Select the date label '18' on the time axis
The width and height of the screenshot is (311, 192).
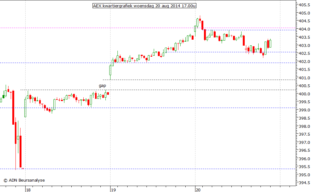(28, 190)
